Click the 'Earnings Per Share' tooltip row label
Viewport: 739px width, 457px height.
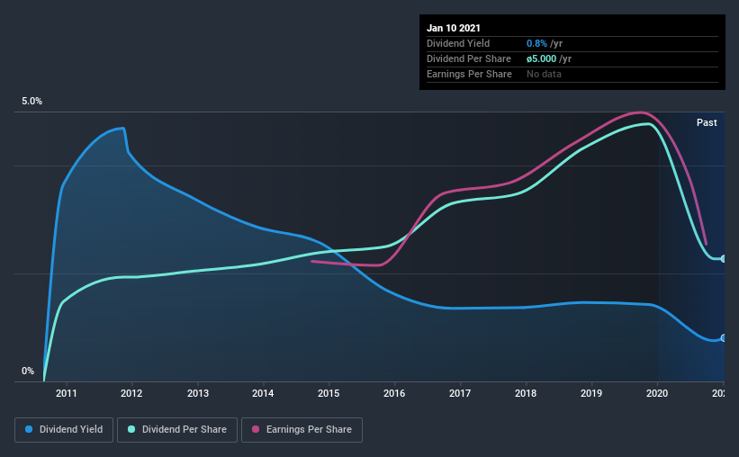pyautogui.click(x=470, y=74)
